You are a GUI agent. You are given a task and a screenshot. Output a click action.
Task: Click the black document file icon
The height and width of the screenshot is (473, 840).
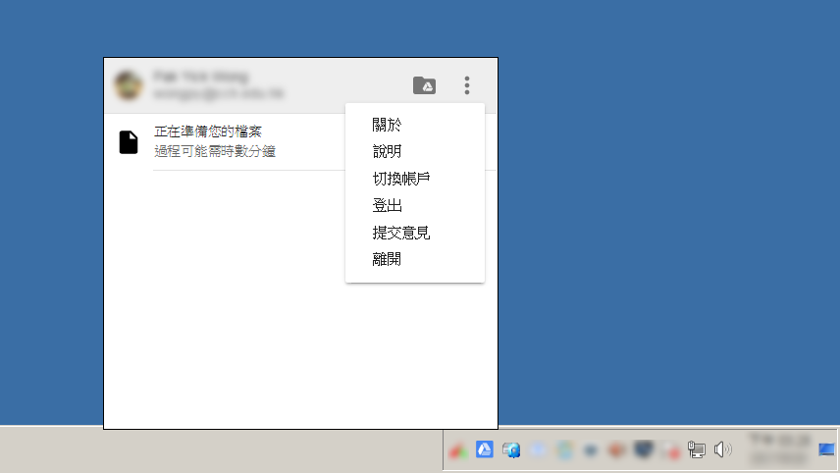[129, 142]
